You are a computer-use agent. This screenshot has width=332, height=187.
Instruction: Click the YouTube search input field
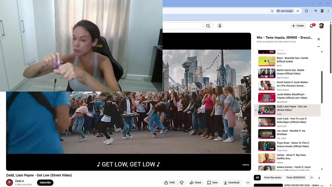click(x=182, y=26)
